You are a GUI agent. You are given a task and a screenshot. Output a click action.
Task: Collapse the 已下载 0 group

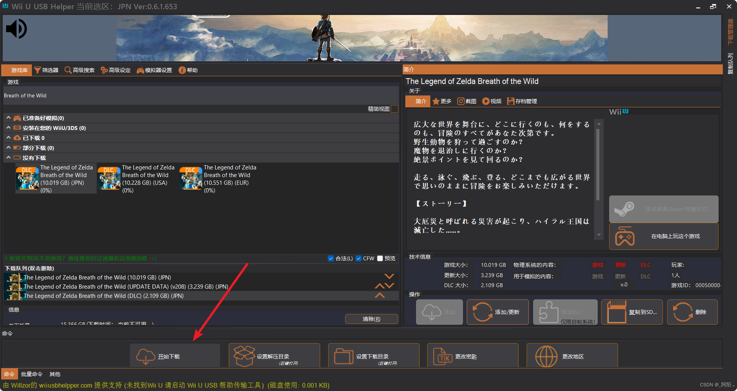[x=8, y=138]
